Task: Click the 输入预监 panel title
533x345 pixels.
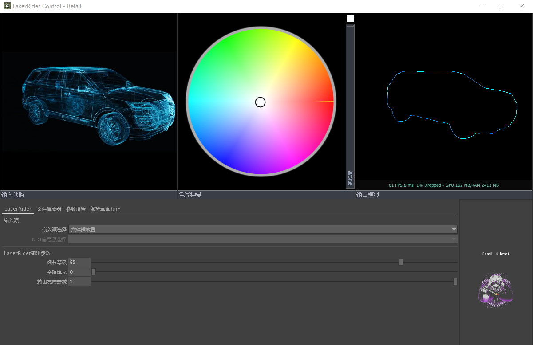Action: pos(13,195)
